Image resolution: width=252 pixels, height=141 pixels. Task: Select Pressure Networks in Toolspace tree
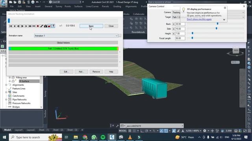point(21,103)
